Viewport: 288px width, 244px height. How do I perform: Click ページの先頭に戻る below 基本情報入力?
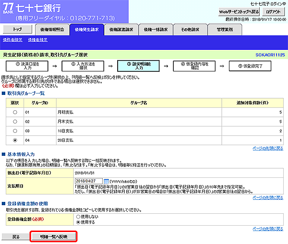tap(268, 198)
